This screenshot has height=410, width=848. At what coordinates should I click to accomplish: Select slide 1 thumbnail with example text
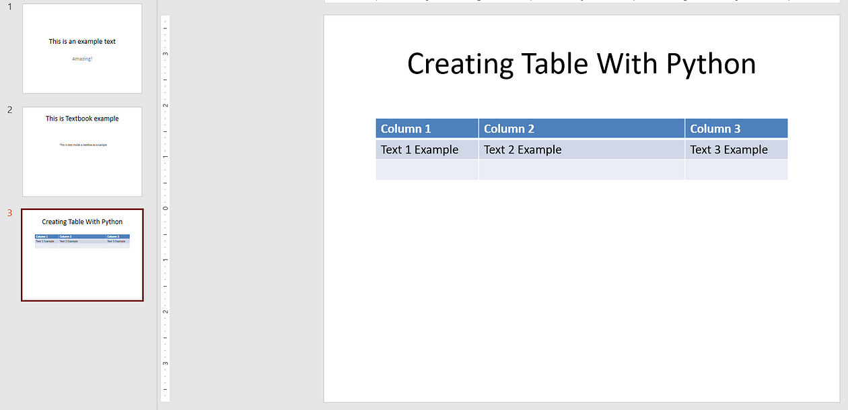tap(82, 48)
